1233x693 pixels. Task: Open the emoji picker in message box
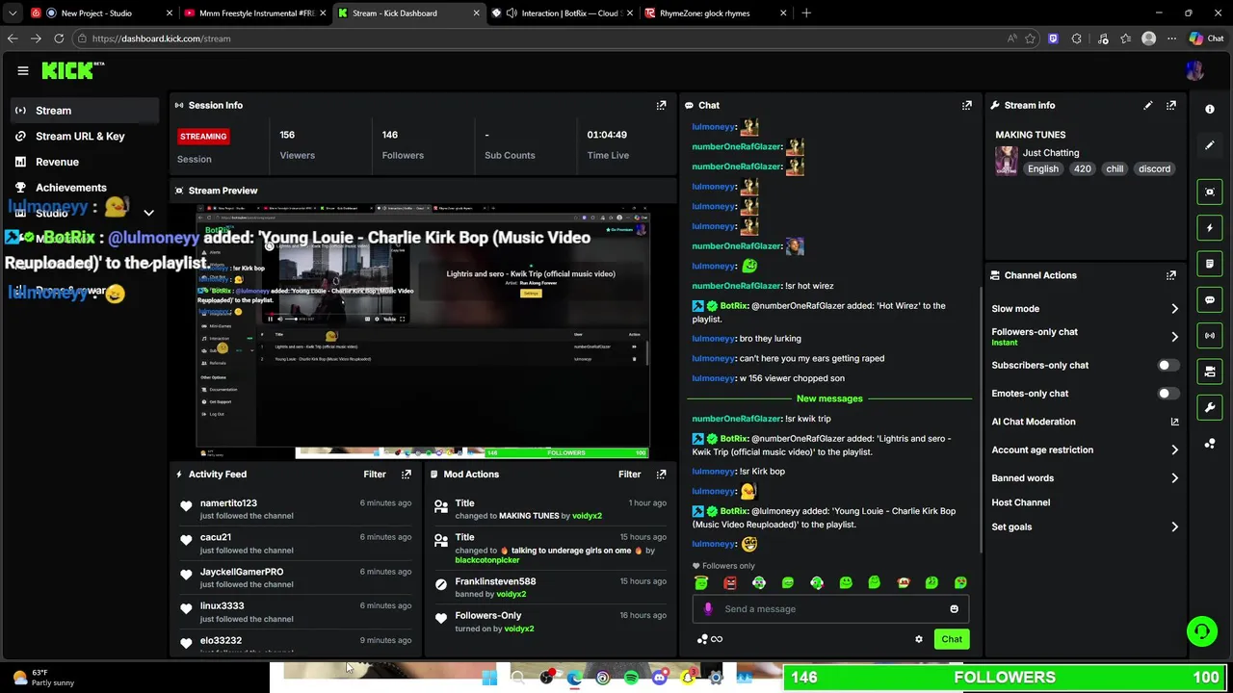[954, 608]
